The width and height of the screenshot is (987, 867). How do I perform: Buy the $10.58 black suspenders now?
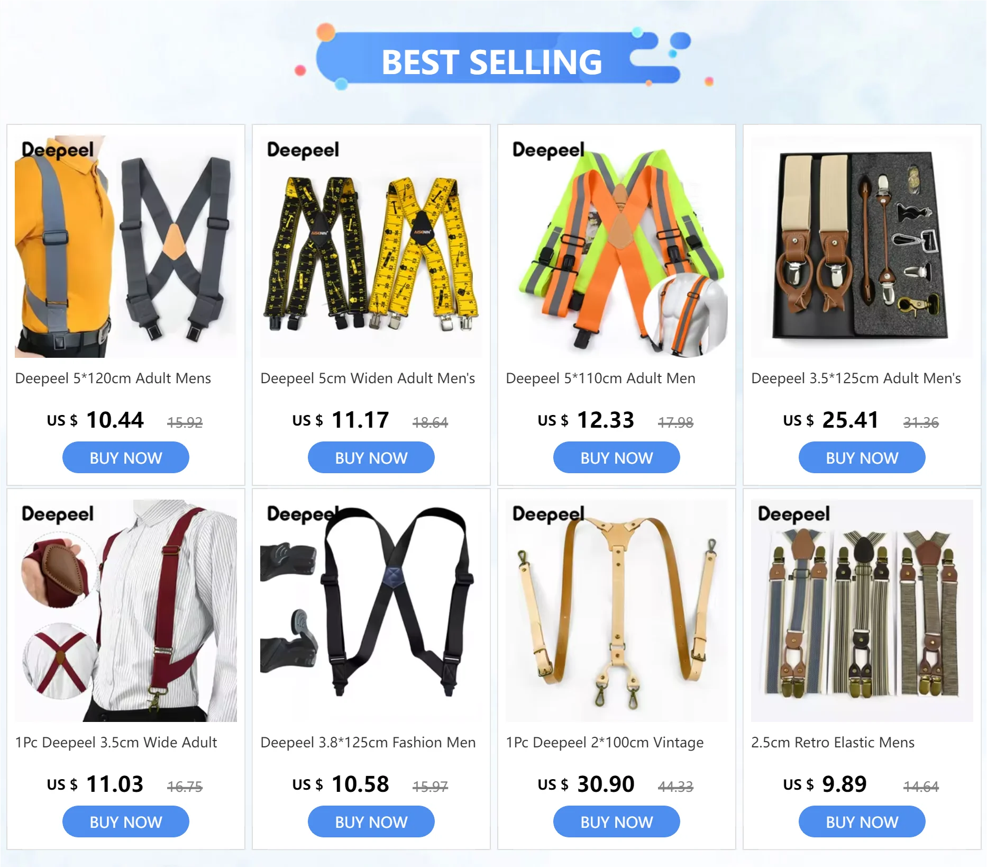tap(371, 822)
